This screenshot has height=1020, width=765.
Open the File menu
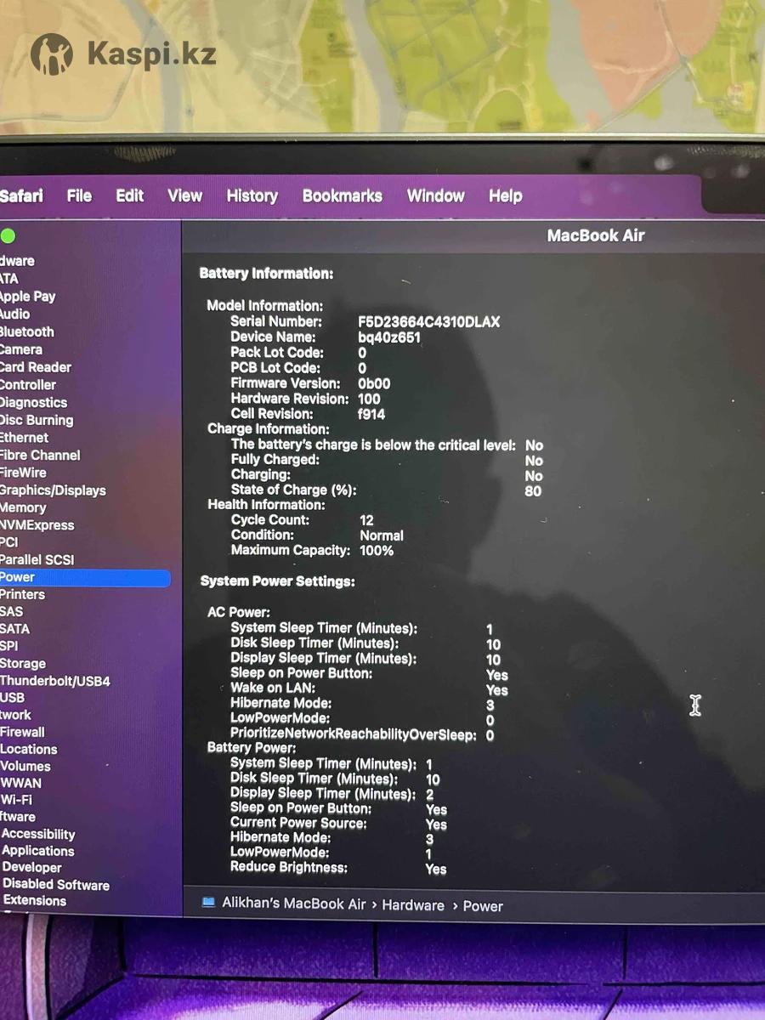79,195
